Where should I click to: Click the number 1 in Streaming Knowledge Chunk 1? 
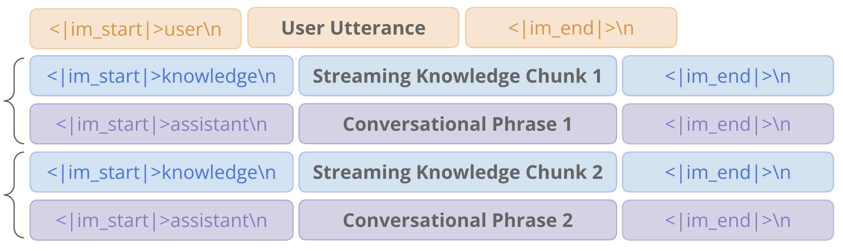597,76
